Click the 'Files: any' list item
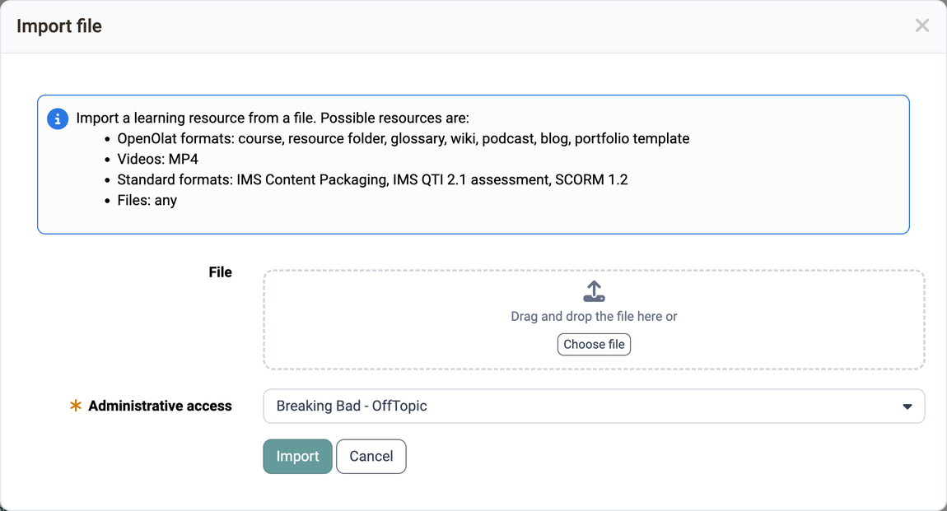947x511 pixels. 147,200
